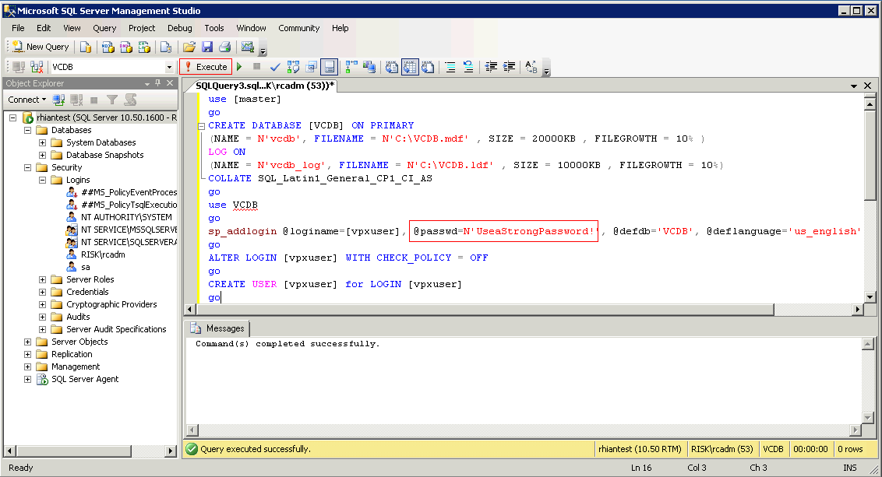Viewport: 882px width, 477px height.
Task: Click the Filter funnel icon in Object Explorer
Action: [x=112, y=100]
